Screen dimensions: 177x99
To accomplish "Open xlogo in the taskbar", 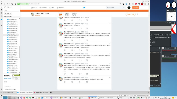I will coord(120,98).
